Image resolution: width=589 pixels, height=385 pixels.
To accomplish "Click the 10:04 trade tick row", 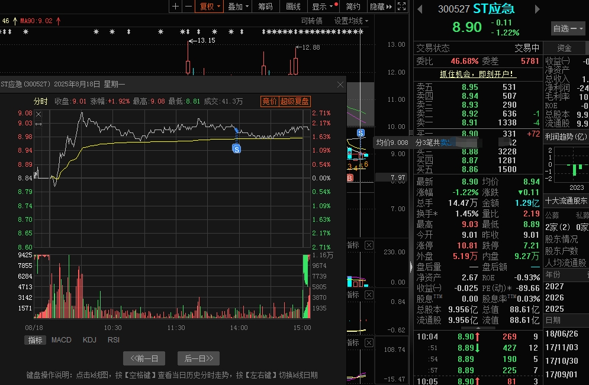I will pyautogui.click(x=478, y=337).
